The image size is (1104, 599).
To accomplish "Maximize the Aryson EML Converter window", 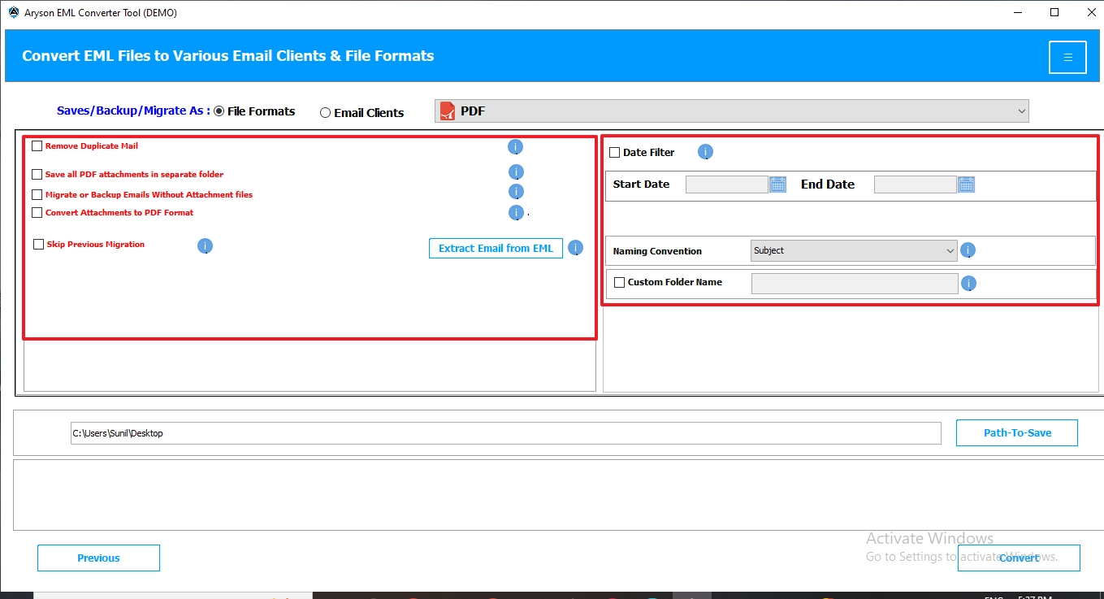I will [1054, 12].
